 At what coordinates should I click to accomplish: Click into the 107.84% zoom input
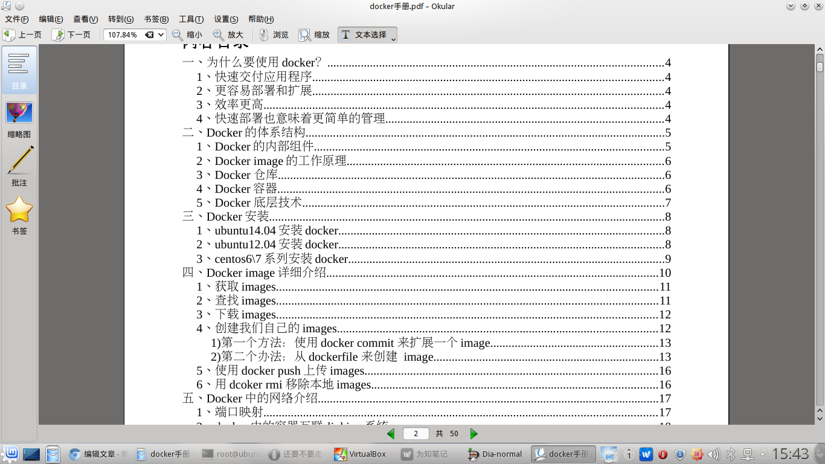pos(124,35)
